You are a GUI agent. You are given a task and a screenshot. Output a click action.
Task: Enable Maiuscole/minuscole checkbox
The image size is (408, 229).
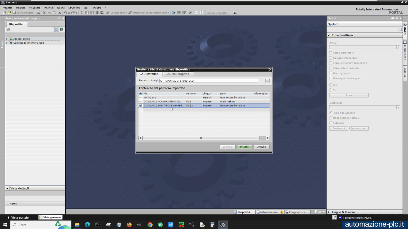331,58
